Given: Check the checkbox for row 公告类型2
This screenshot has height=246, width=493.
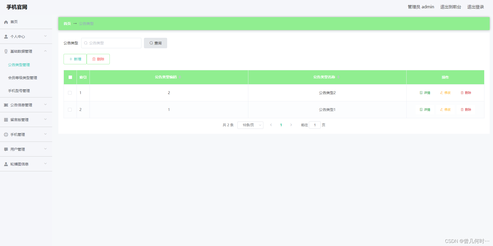Looking at the screenshot, I should click(x=70, y=93).
